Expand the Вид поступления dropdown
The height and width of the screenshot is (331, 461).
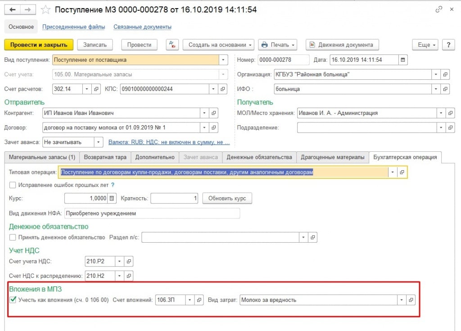click(x=224, y=60)
